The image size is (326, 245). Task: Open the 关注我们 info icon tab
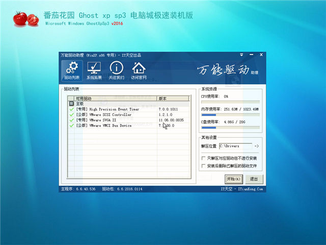[117, 71]
